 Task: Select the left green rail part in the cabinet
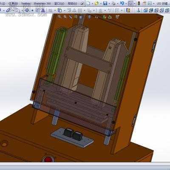click(57, 52)
